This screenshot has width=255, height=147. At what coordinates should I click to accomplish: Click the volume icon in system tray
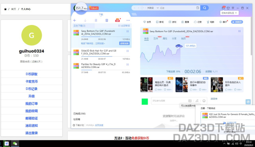(x=236, y=143)
